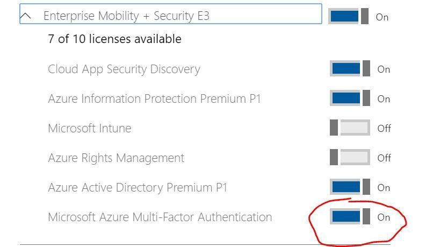Click the Enterprise Mobility + Security E3 header text
433x247 pixels.
click(x=126, y=16)
